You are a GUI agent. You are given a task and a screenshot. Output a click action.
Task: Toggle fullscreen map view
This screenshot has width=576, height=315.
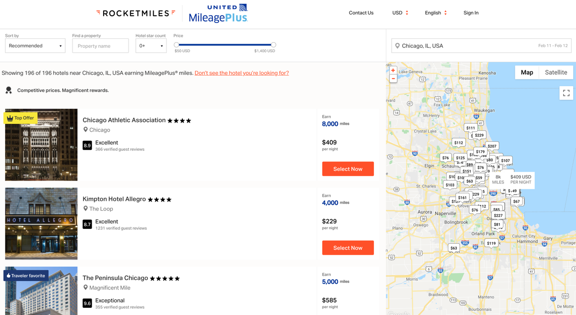click(566, 93)
